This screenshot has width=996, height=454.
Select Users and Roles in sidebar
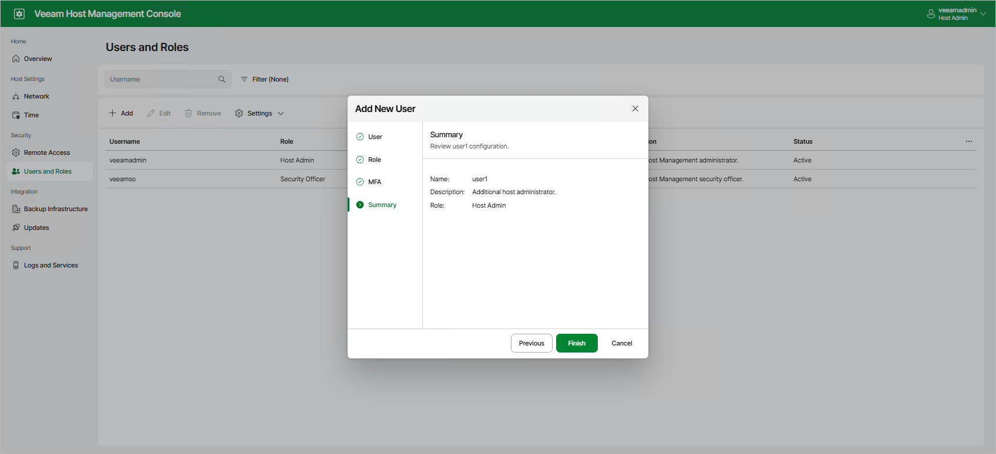pos(49,171)
